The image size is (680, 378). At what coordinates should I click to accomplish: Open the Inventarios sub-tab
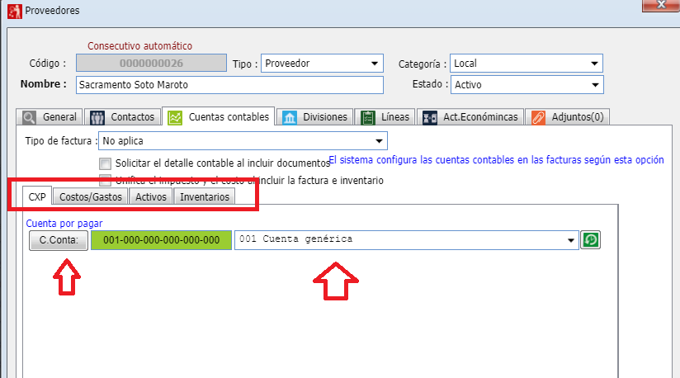[x=205, y=196]
